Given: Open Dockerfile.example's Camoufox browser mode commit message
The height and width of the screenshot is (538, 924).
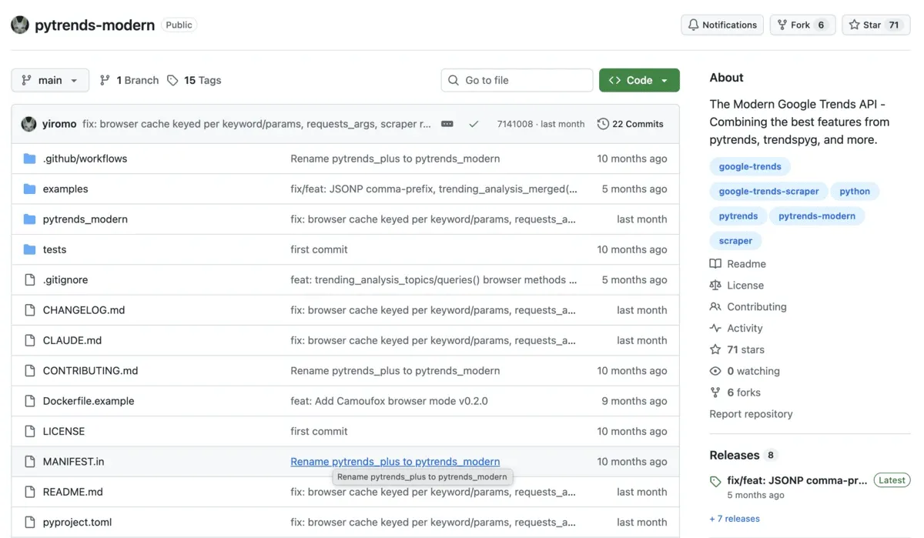Looking at the screenshot, I should coord(389,401).
